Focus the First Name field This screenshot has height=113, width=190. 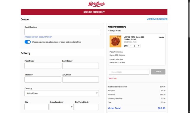pos(43,66)
